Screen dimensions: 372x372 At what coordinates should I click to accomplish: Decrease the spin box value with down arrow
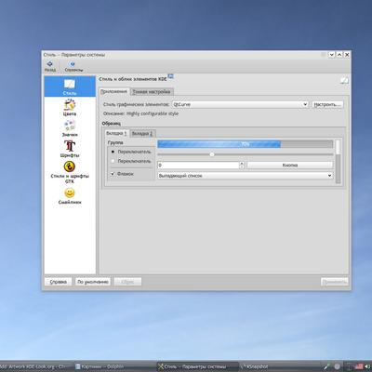242,167
